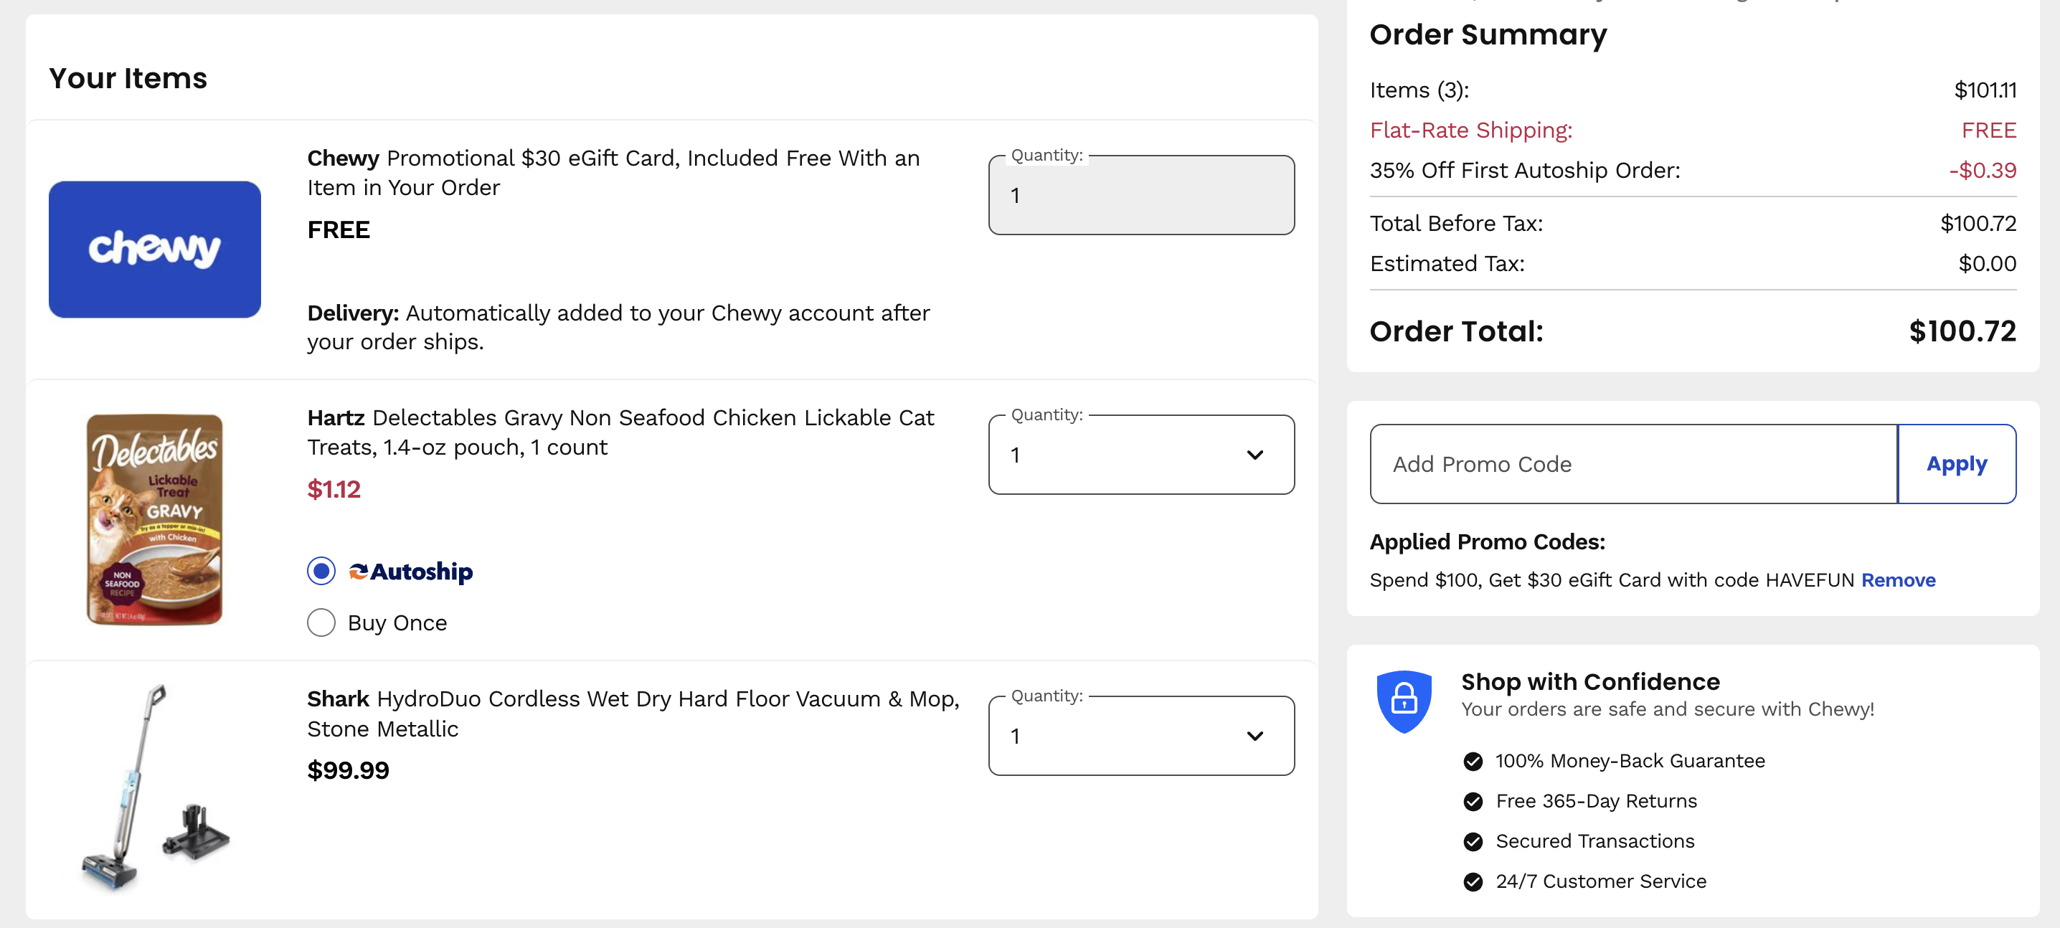
Task: Open the Shark vacuum quantity selector
Action: tap(1141, 735)
